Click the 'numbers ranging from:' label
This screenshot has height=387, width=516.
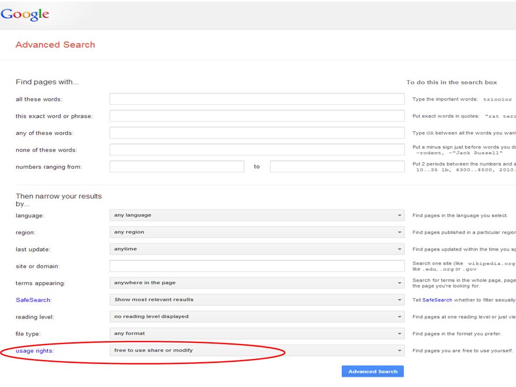(49, 167)
